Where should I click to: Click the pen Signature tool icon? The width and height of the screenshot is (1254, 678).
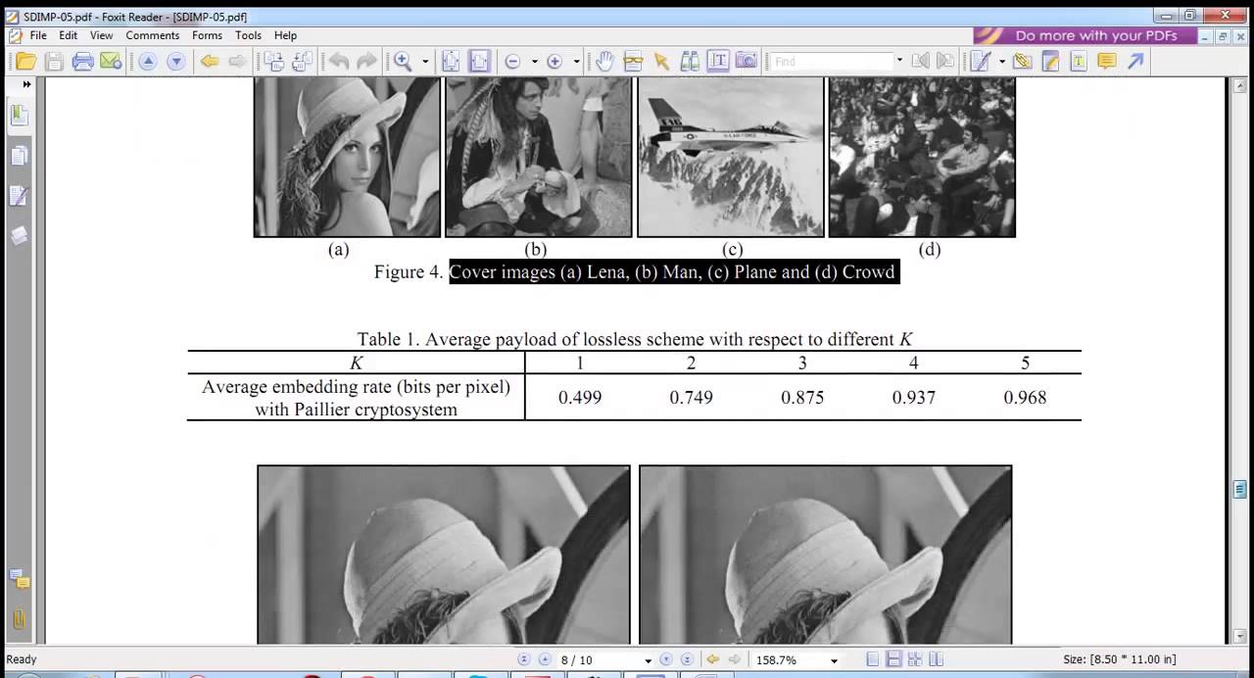pos(980,62)
